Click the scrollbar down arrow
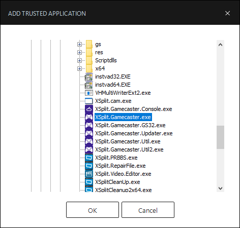 (220, 188)
